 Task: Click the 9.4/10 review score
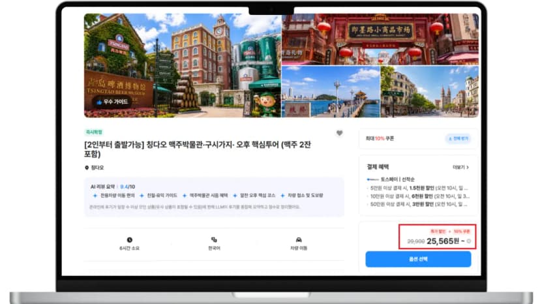(x=127, y=187)
